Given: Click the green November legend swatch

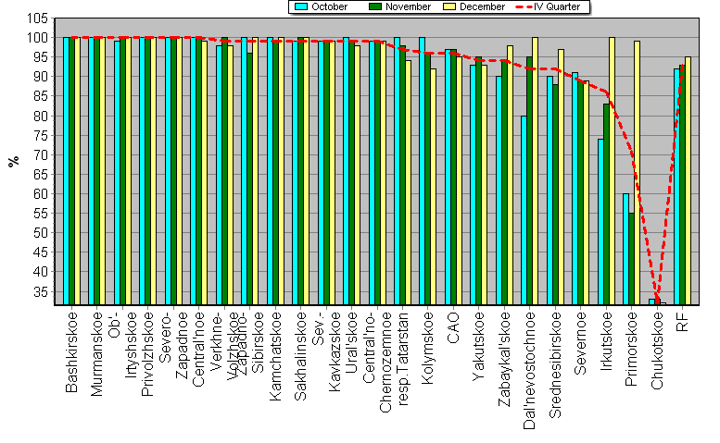Looking at the screenshot, I should pyautogui.click(x=375, y=6).
